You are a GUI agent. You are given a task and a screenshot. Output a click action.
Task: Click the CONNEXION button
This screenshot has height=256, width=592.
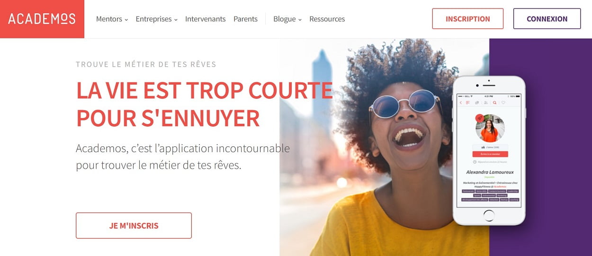point(547,19)
